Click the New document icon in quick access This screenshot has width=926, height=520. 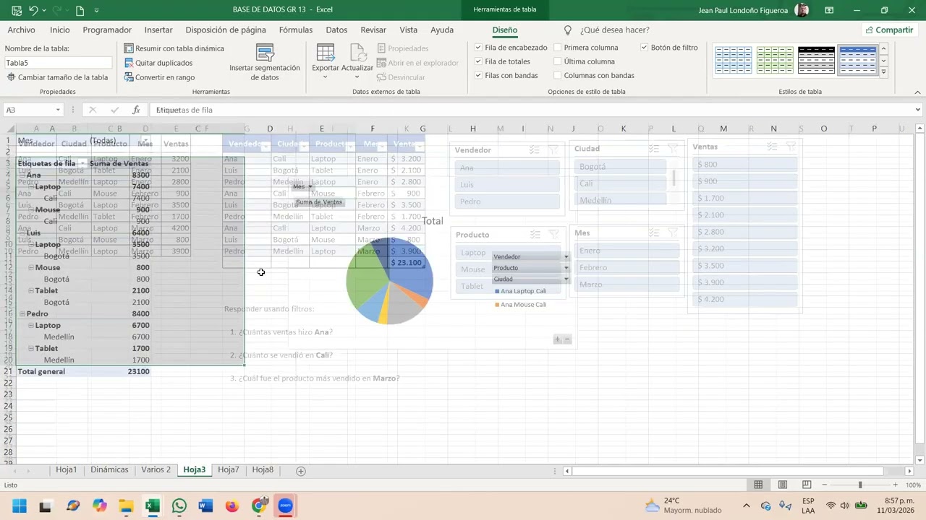[x=80, y=11]
